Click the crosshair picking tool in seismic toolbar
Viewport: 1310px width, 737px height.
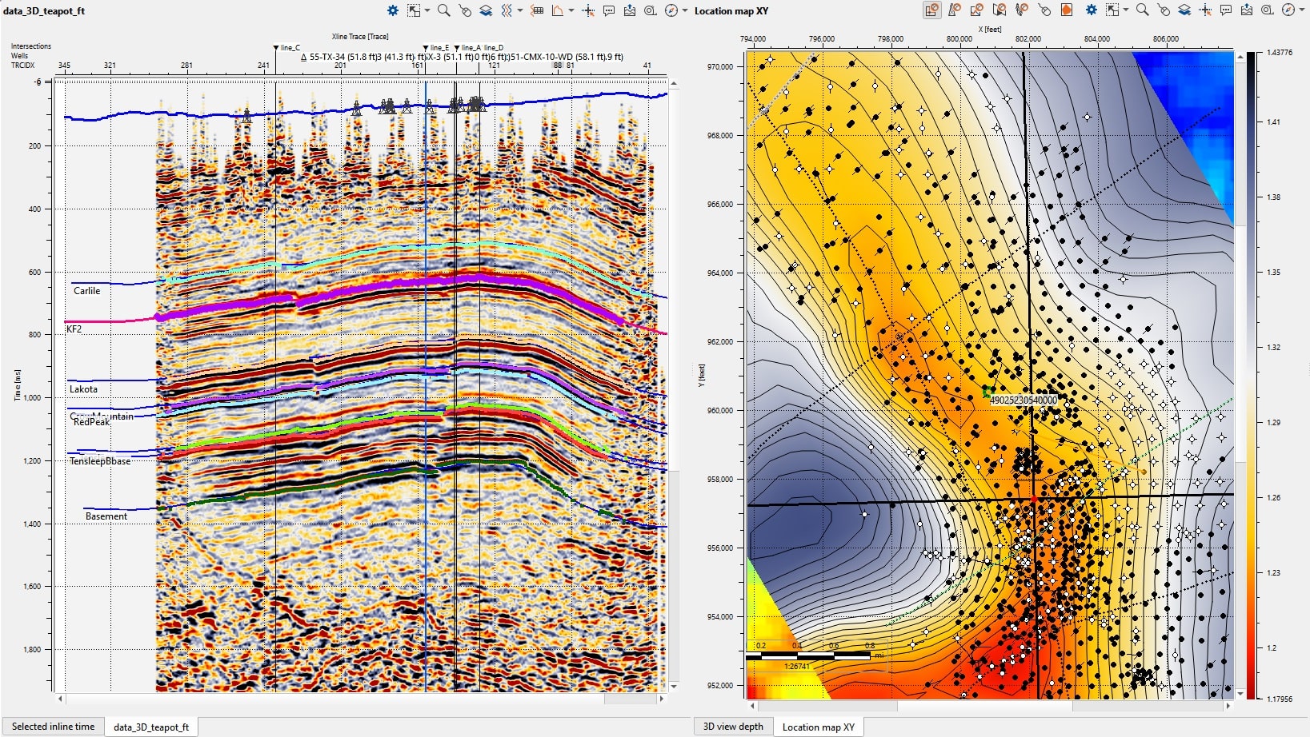tap(588, 10)
